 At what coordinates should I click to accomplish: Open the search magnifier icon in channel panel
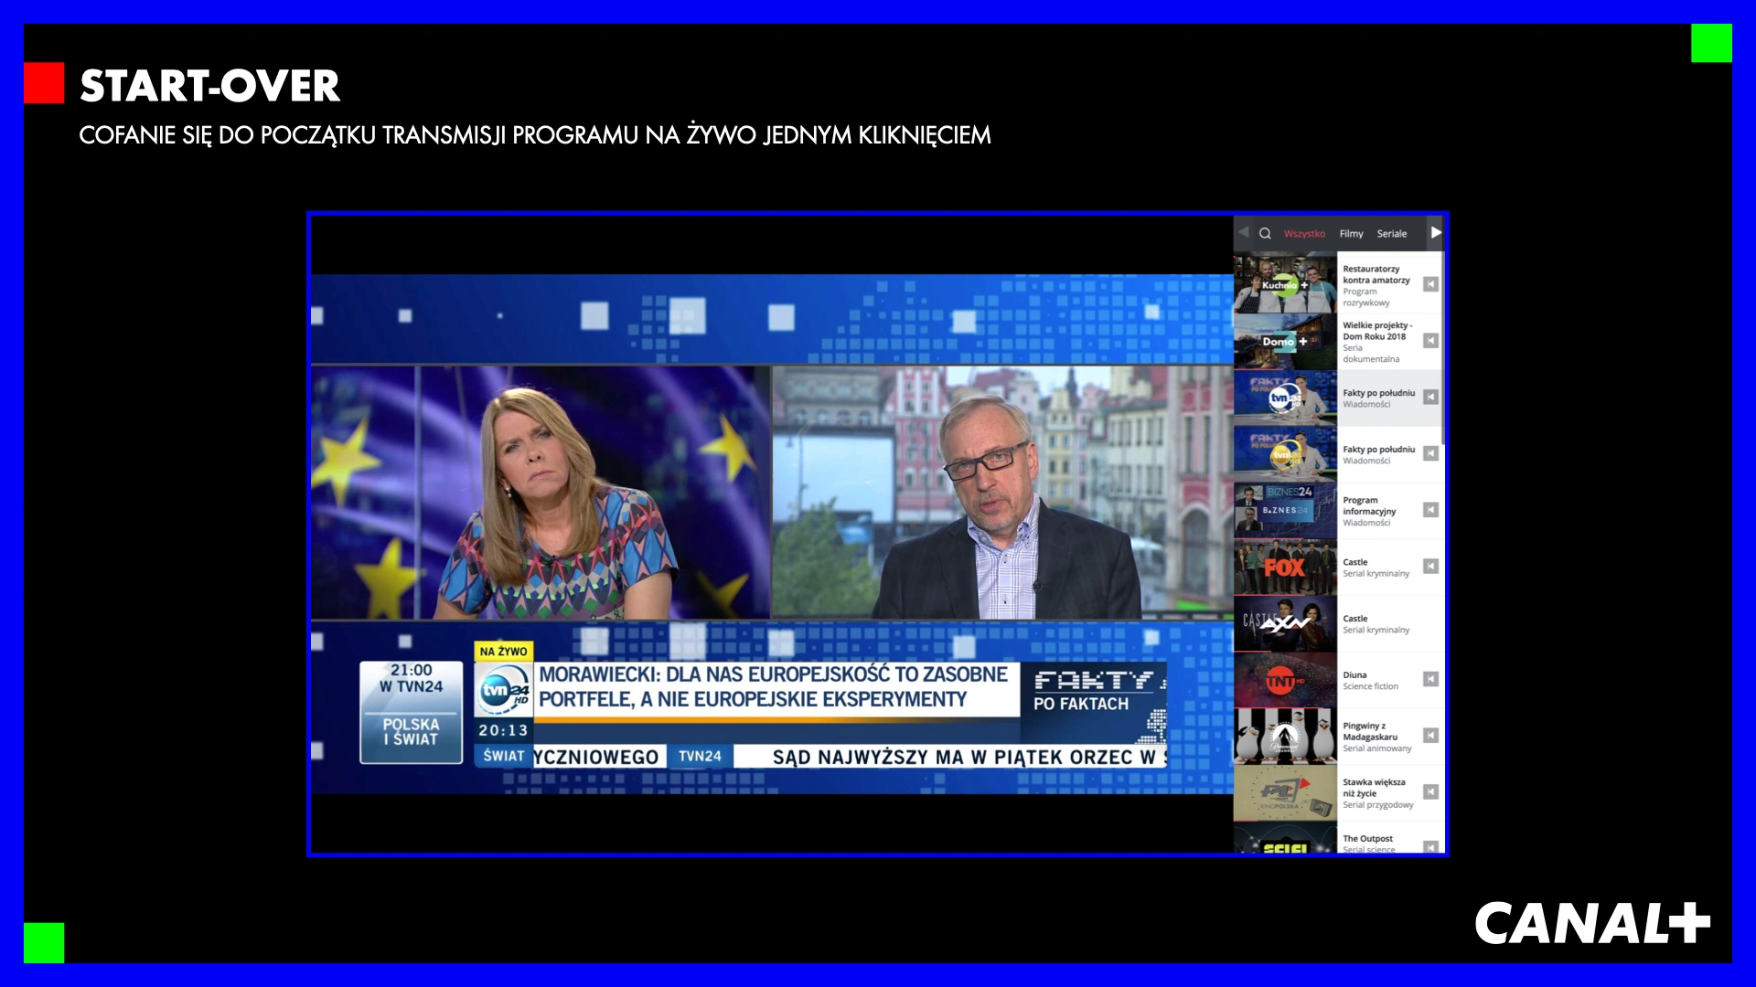click(x=1265, y=233)
